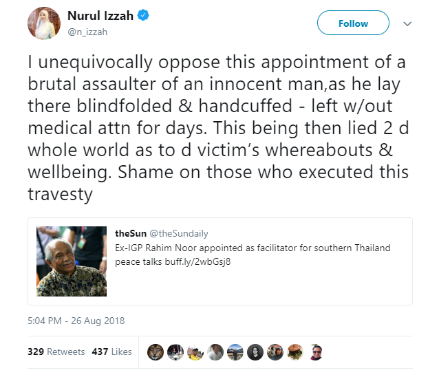View the 437 Likes list
The width and height of the screenshot is (439, 377).
coord(111,352)
